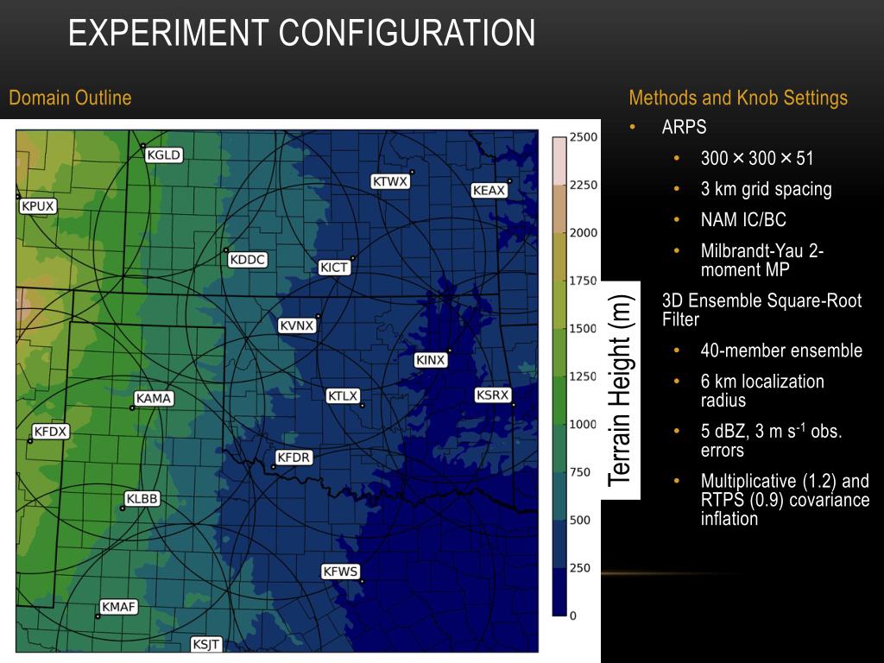Click the 40-member ensemble bullet
Image resolution: width=884 pixels, height=663 pixels.
tap(781, 350)
